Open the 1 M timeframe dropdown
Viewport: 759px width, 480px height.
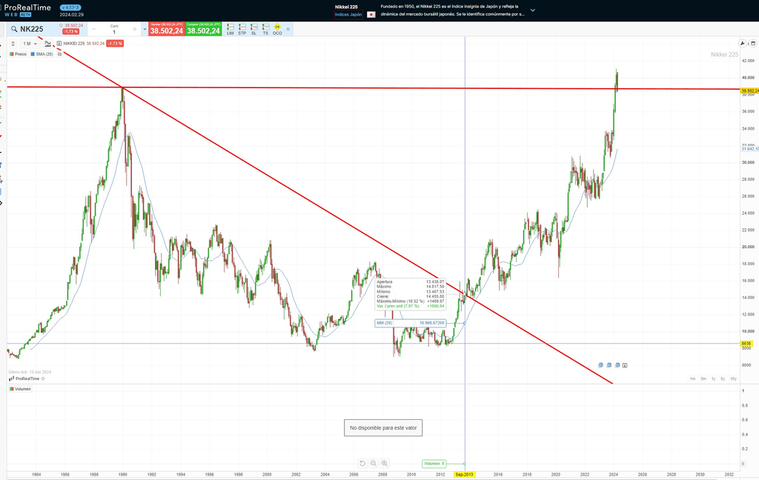tap(30, 44)
